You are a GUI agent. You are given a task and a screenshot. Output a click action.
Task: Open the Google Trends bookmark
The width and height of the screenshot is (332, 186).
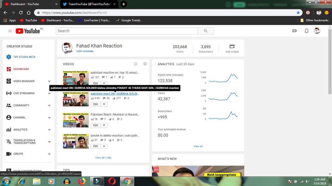coord(128,20)
